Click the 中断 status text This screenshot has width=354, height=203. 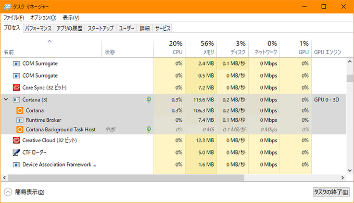click(110, 130)
